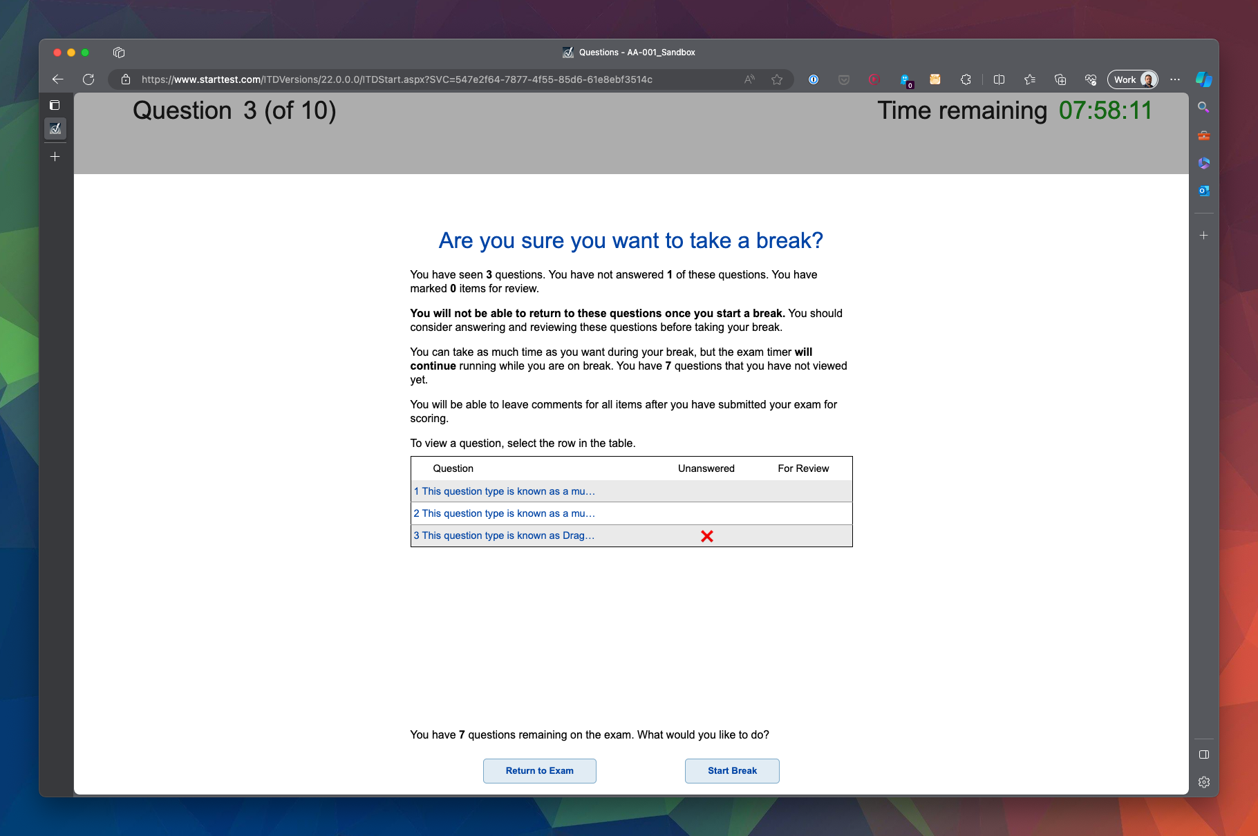Screen dimensions: 1258x836
Task: Open Collections from the toolbar
Action: 1060,79
